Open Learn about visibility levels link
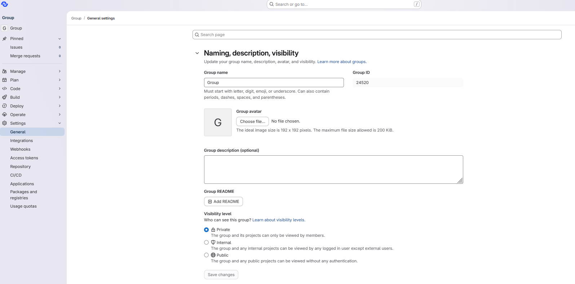The width and height of the screenshot is (575, 284). pyautogui.click(x=279, y=220)
